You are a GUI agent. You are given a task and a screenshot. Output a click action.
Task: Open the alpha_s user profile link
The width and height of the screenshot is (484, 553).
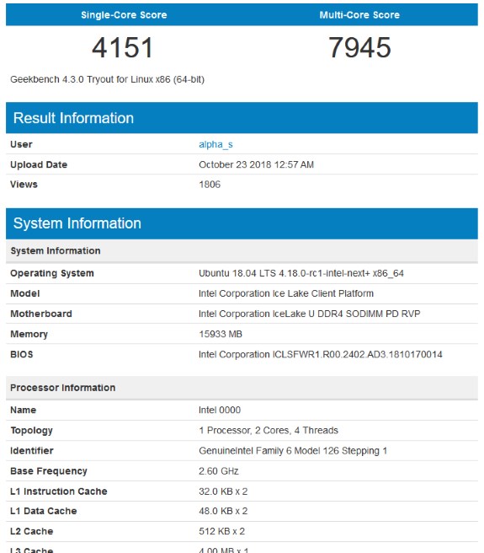tap(215, 145)
